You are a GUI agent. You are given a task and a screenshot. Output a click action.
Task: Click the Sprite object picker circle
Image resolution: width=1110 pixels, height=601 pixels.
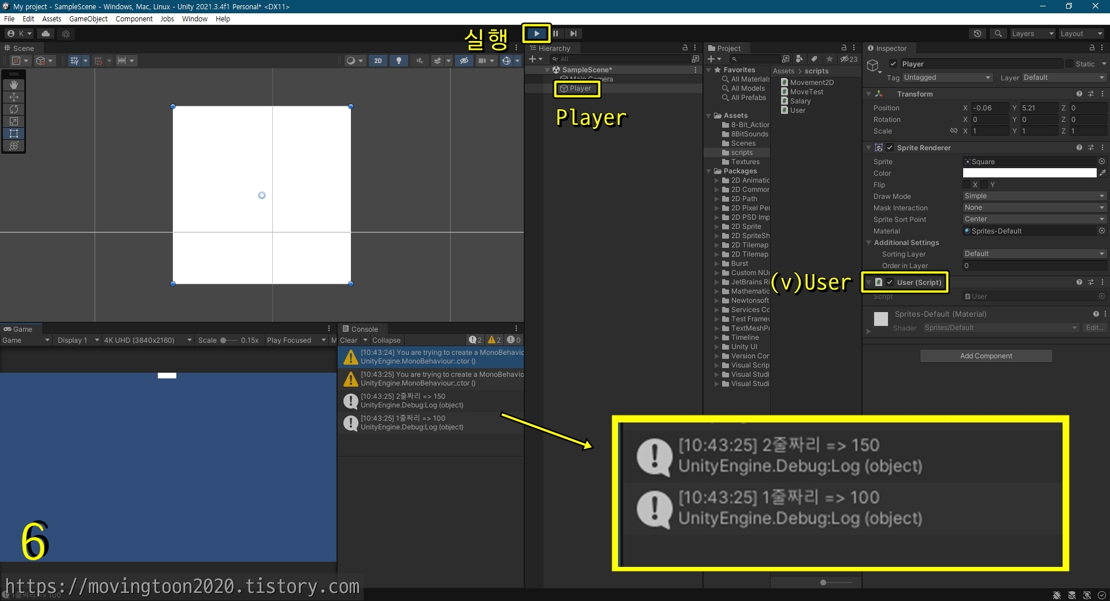1102,162
